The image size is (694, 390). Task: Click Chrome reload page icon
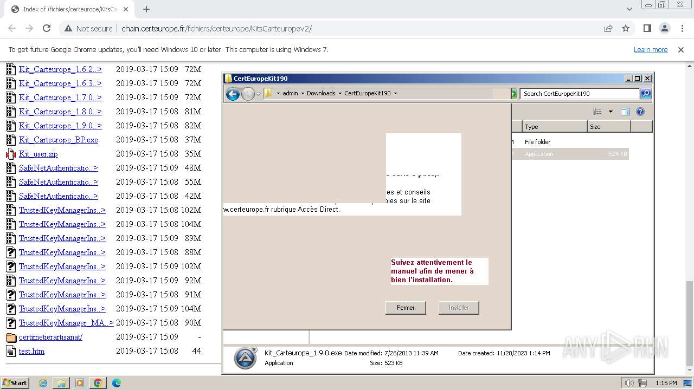[x=47, y=28]
